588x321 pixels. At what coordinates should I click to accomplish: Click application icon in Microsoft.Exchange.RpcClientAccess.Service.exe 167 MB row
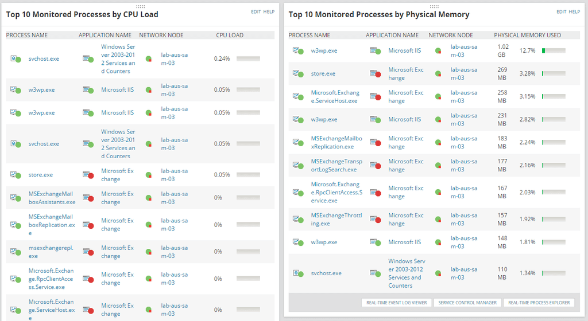point(376,193)
